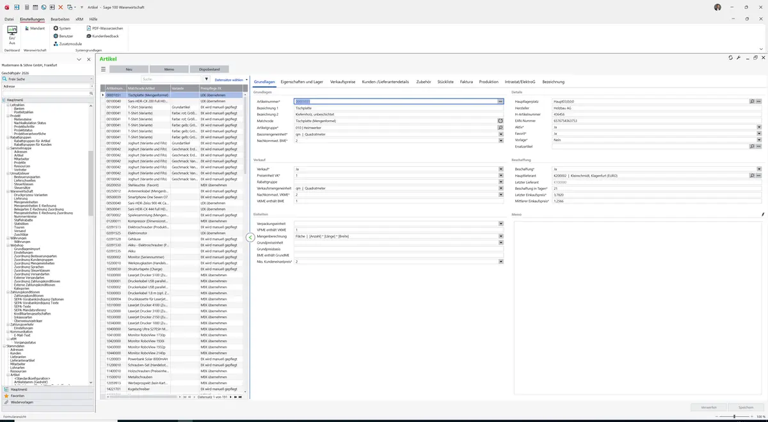Open the Basismengeneinheit dropdown
The image size is (768, 422).
[500, 134]
